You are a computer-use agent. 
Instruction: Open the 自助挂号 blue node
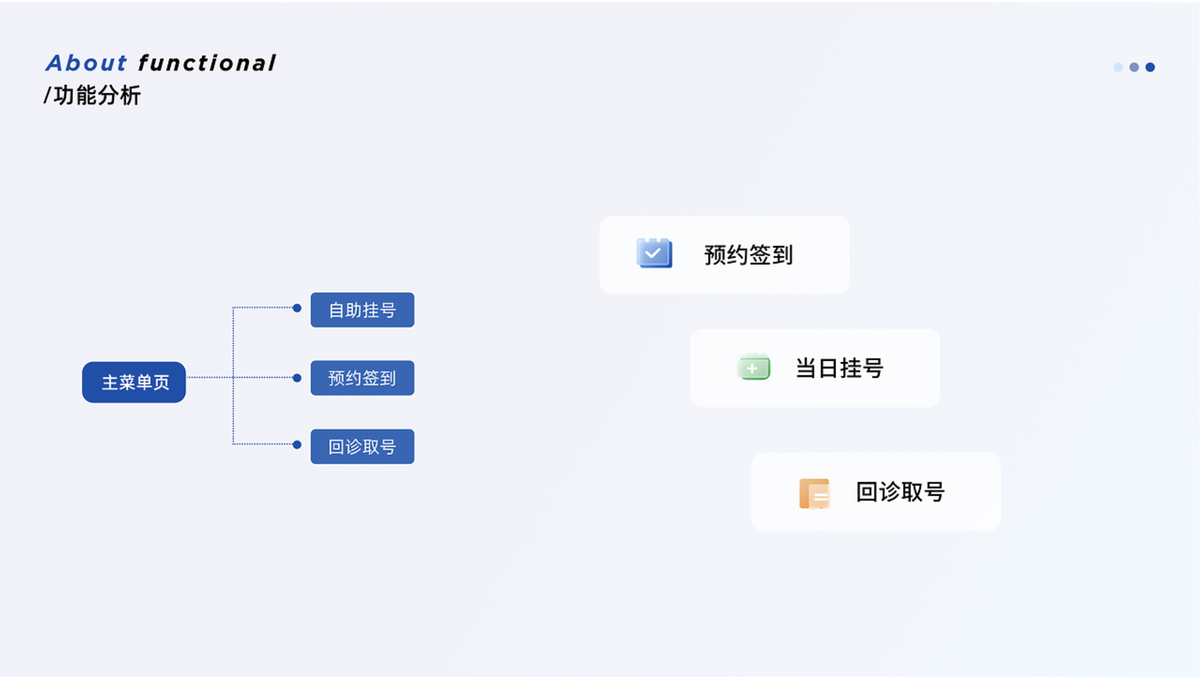coord(362,310)
